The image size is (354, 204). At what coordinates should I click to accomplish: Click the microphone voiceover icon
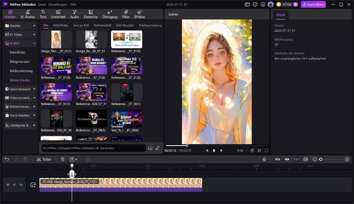264,159
